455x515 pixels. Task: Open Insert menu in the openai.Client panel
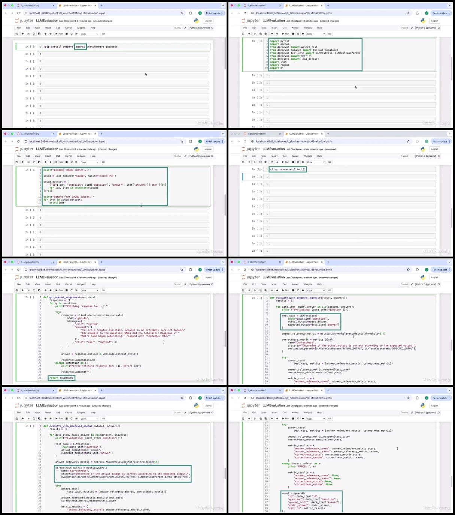click(x=274, y=156)
